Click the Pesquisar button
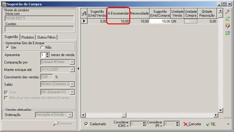Viewport: 234px width, 132px height. 63,123
